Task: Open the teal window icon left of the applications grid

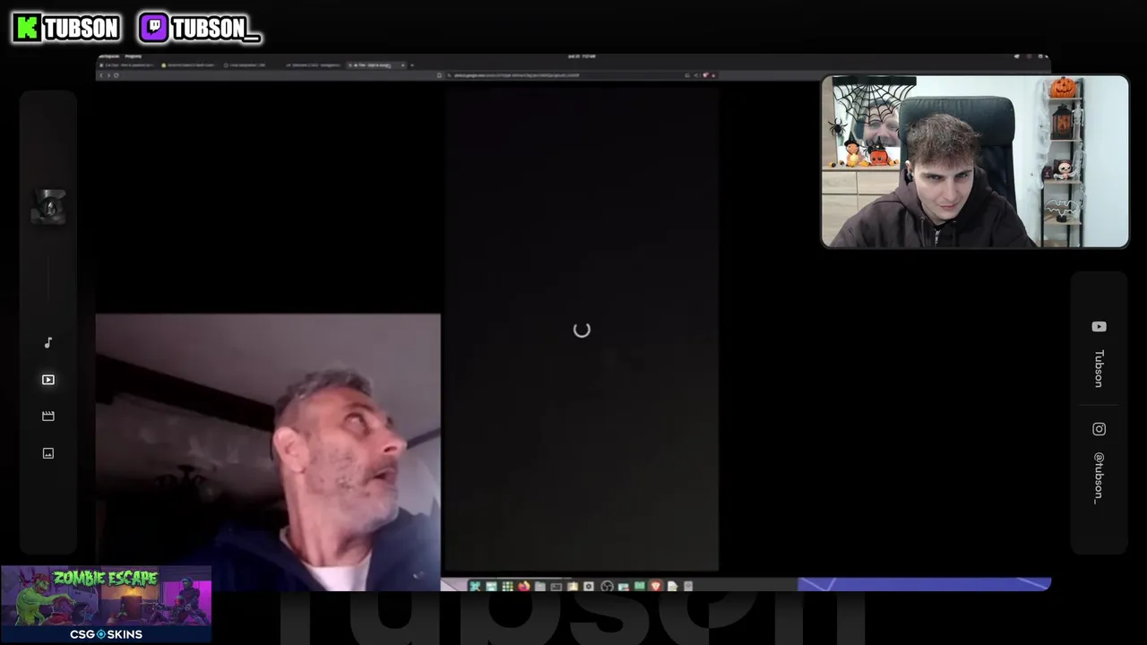Action: coord(492,586)
